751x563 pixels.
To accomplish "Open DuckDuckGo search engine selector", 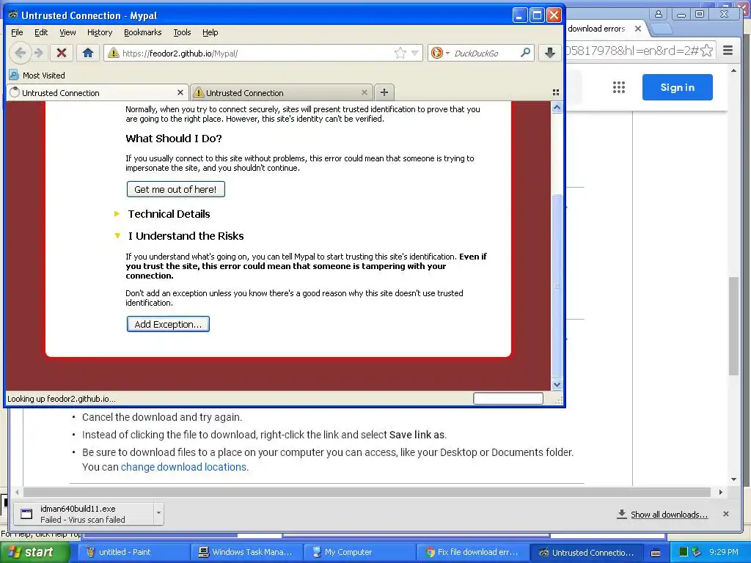I will pos(440,53).
